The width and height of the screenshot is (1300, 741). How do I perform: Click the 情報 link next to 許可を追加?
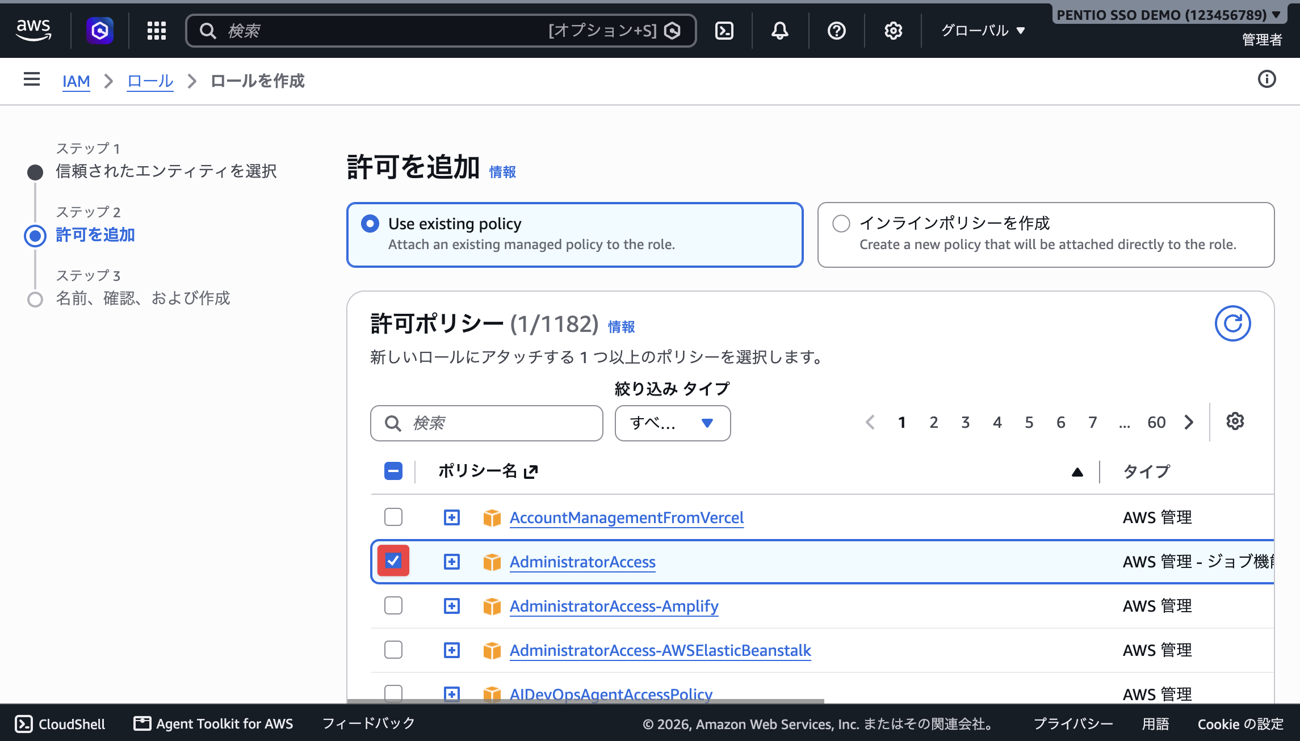pyautogui.click(x=502, y=172)
